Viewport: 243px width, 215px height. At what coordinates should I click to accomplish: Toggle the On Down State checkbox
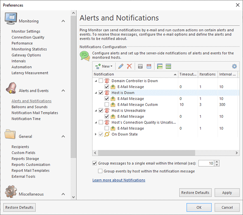101,134
